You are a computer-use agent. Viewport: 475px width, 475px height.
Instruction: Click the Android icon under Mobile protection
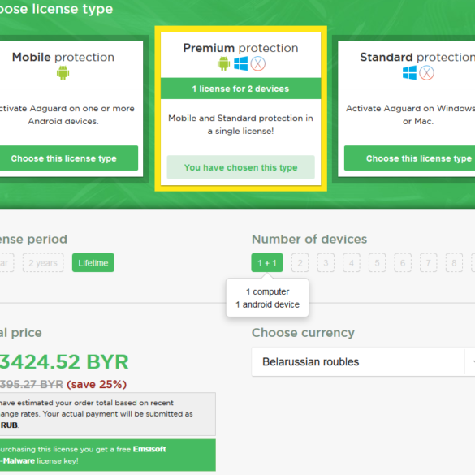click(63, 73)
